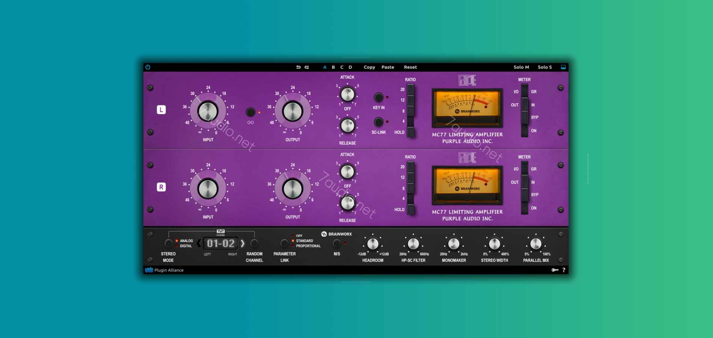This screenshot has height=338, width=713.
Task: Click the Brainworx logo in bottom panel
Action: (337, 234)
